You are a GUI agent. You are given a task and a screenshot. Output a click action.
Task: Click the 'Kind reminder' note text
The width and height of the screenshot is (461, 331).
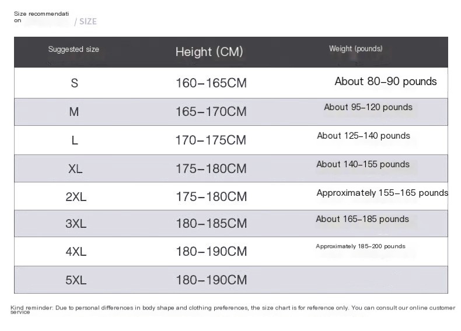pyautogui.click(x=232, y=308)
